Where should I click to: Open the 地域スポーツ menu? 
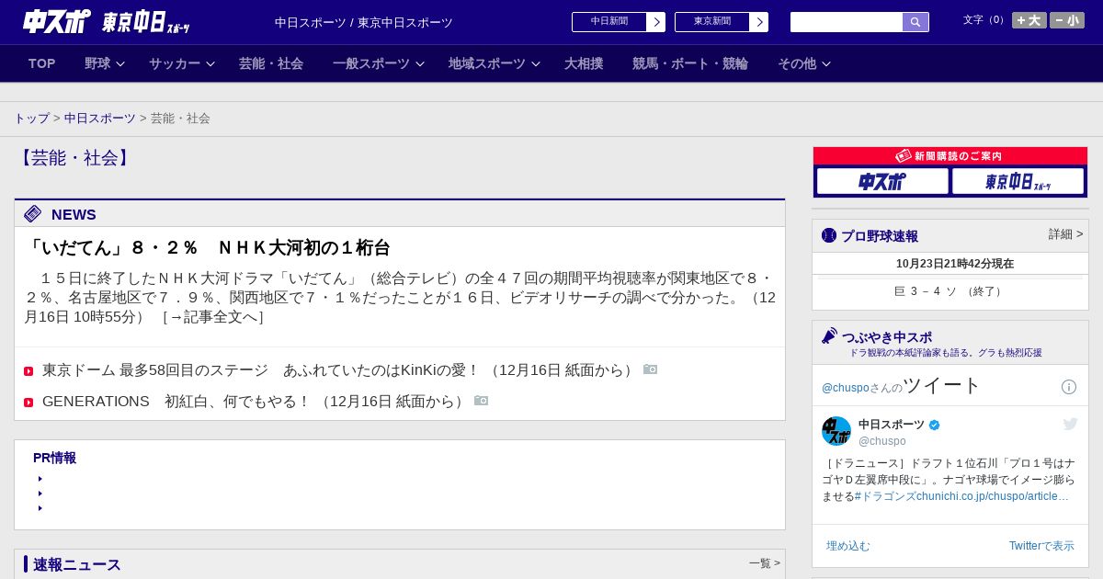click(x=487, y=63)
